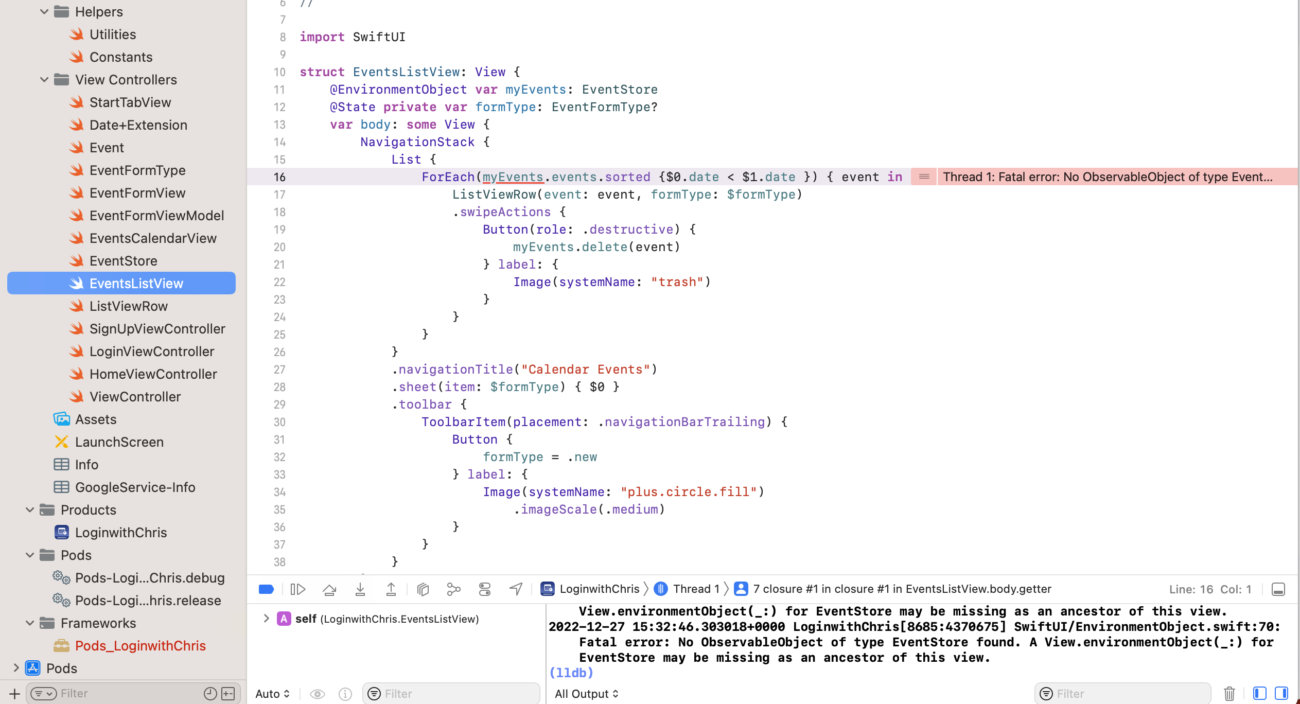Toggle the breakpoints activation button
This screenshot has width=1300, height=704.
click(x=266, y=589)
